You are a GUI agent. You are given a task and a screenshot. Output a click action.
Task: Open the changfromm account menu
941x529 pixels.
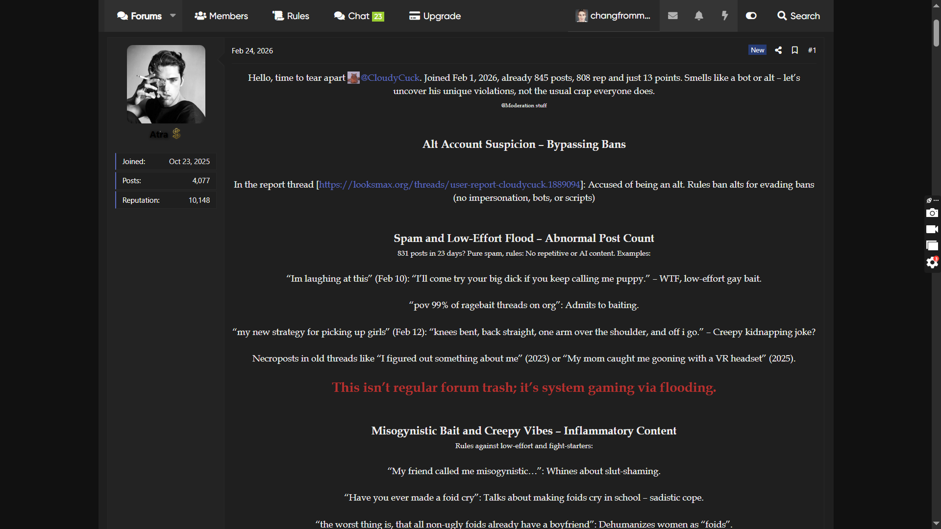coord(613,16)
